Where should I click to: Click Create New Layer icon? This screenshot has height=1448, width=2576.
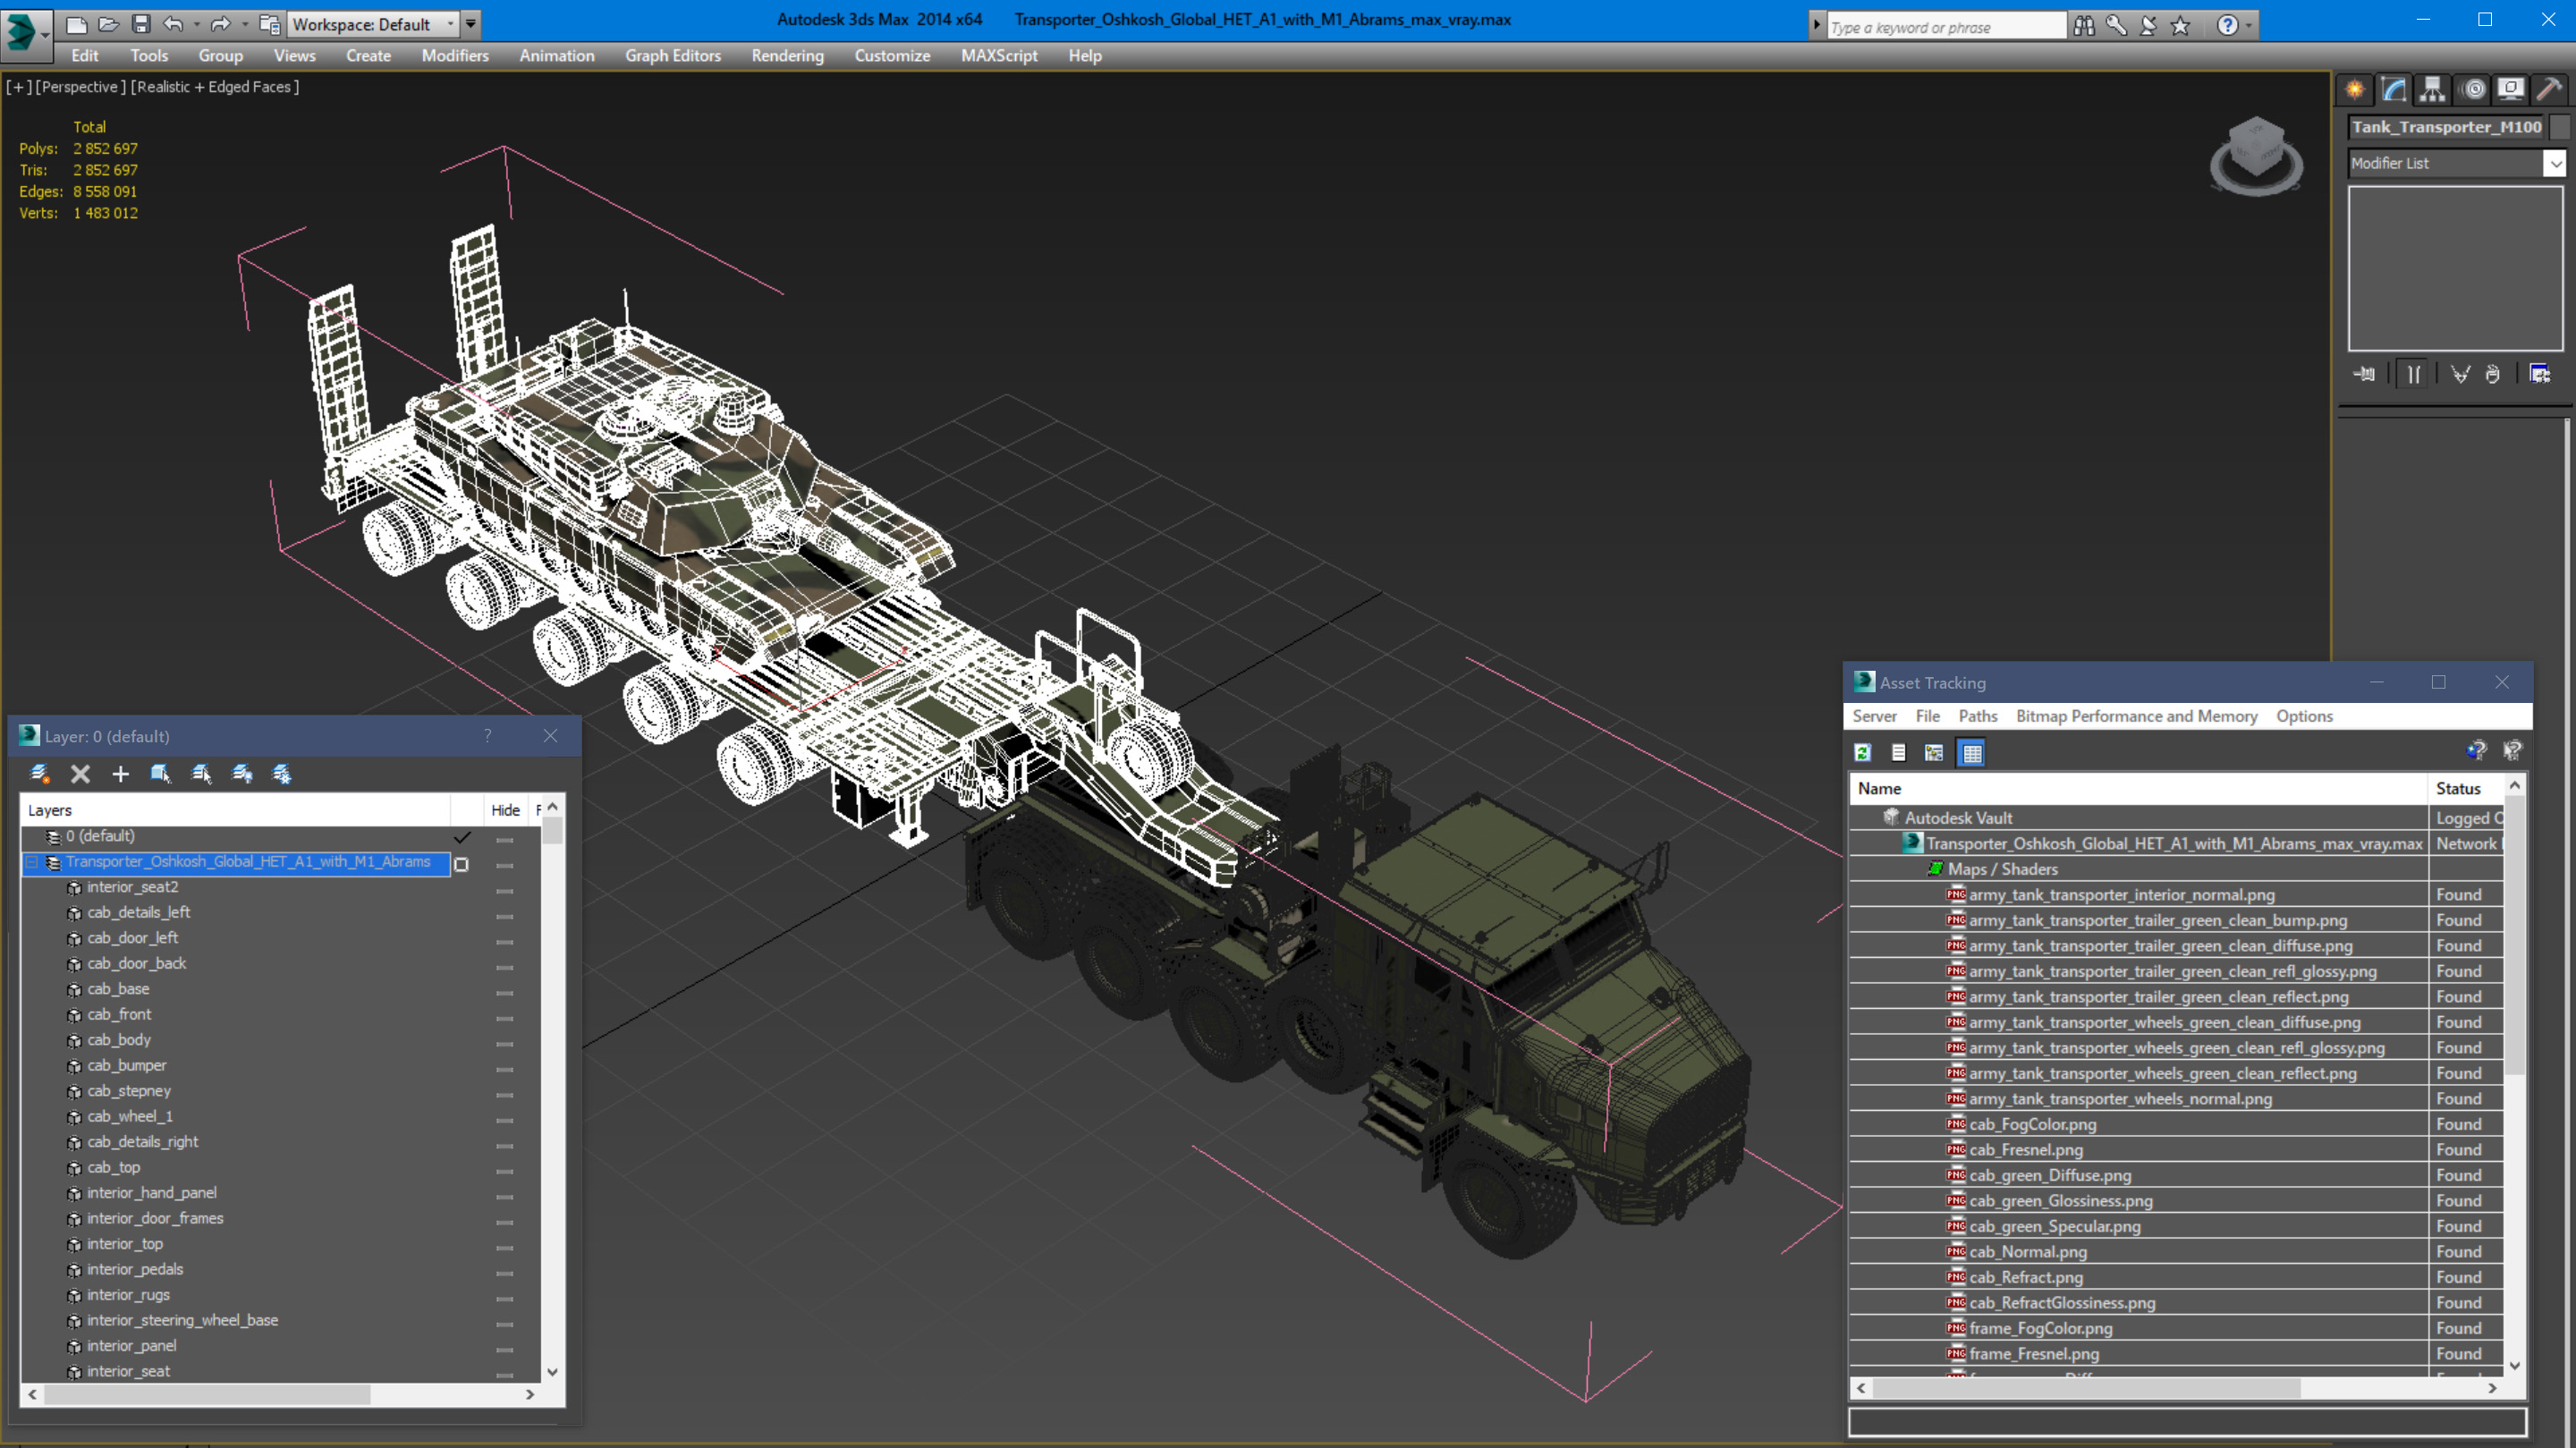coord(40,774)
